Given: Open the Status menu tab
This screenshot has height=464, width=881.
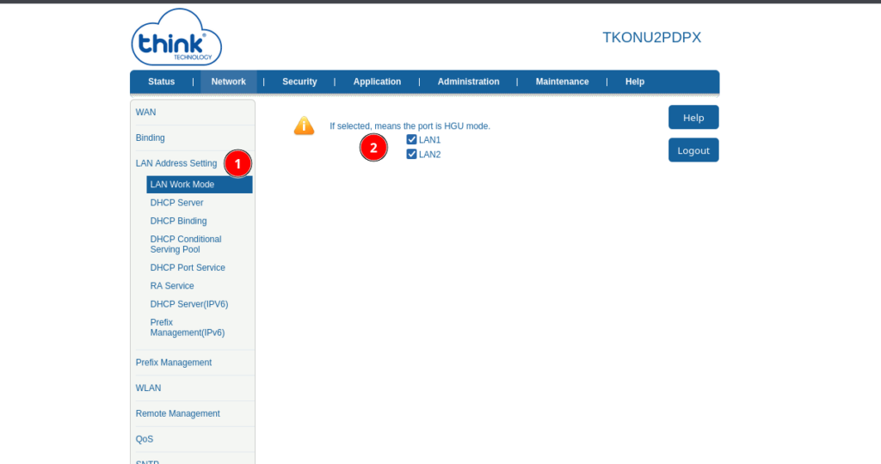Looking at the screenshot, I should [161, 82].
